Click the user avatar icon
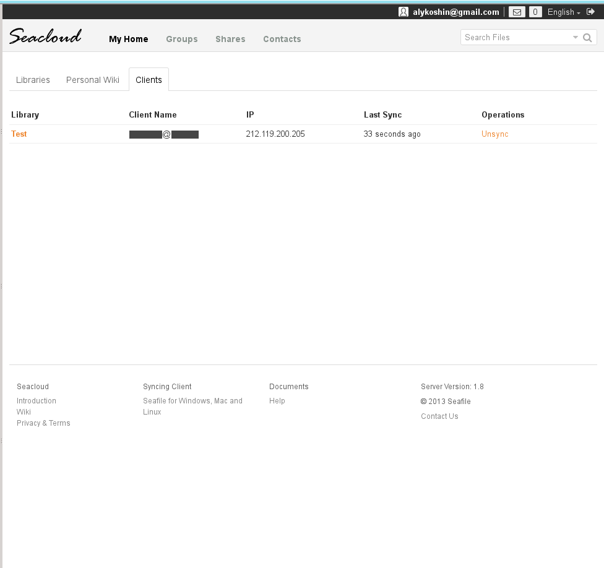 (403, 12)
